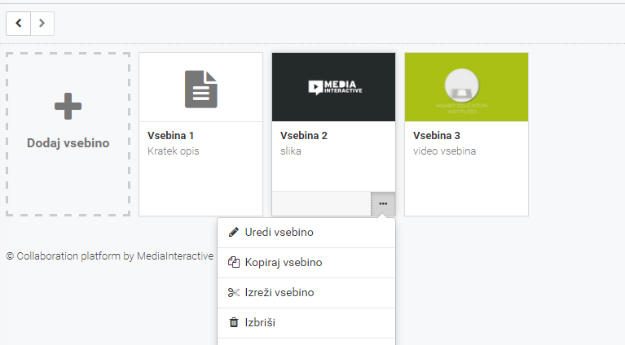Viewport: 625px width, 345px height.
Task: Click the Vsebina 3 title
Action: point(437,136)
